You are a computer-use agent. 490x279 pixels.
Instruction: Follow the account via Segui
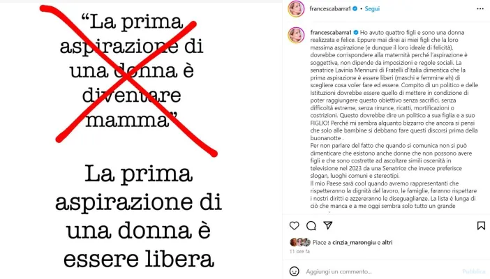coord(372,9)
